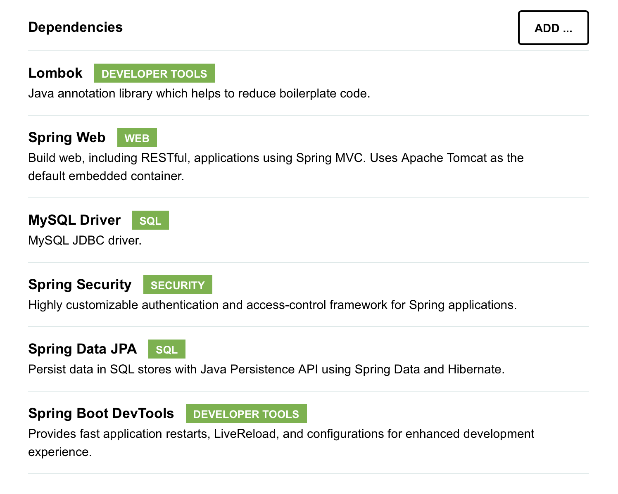This screenshot has height=494, width=618.
Task: Click the DEVELOPER TOOLS tag beside Spring Boot DevTools
Action: pyautogui.click(x=246, y=413)
